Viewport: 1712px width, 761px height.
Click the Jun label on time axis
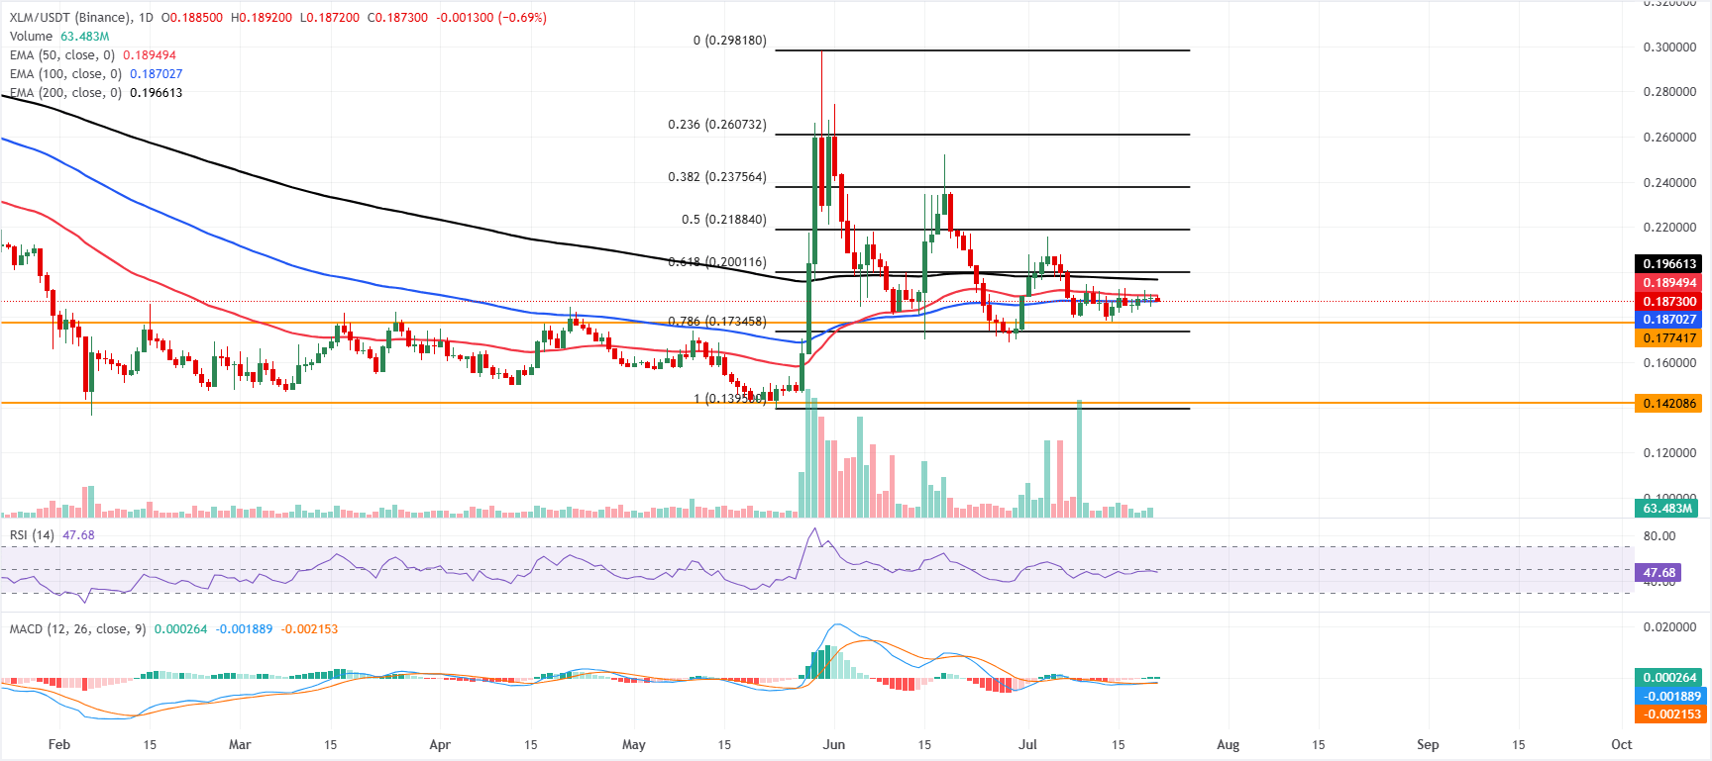[x=834, y=745]
